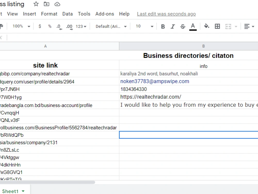Open the Format menu
Viewport: 258px width, 194px height.
(x=49, y=14)
